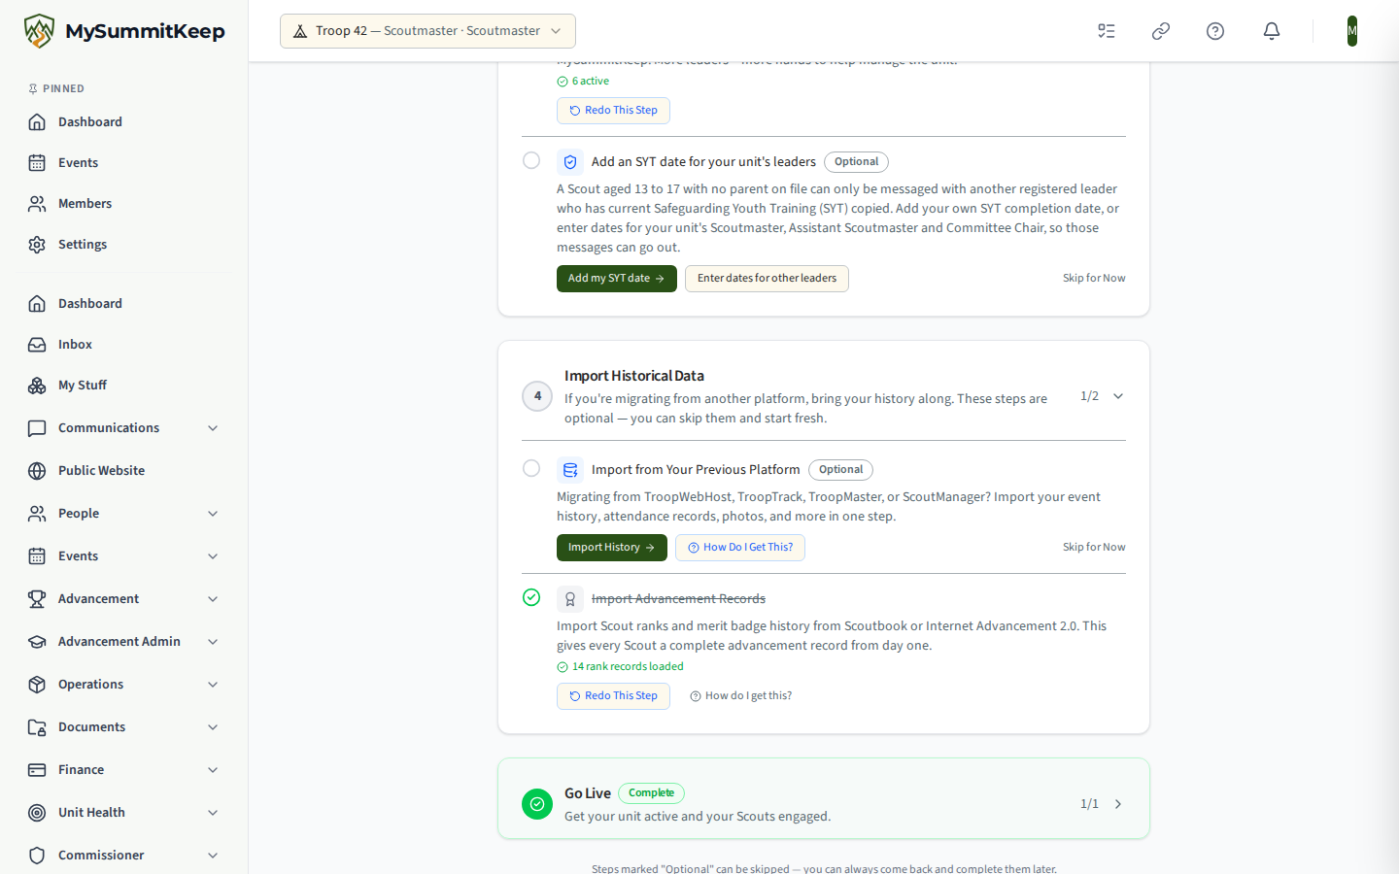This screenshot has height=874, width=1399.
Task: Click the Unit Health target icon
Action: [x=37, y=813]
